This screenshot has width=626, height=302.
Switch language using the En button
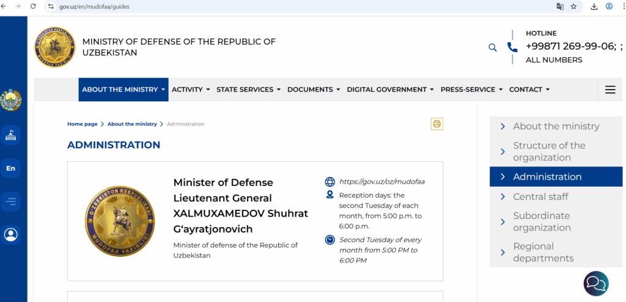click(x=11, y=168)
